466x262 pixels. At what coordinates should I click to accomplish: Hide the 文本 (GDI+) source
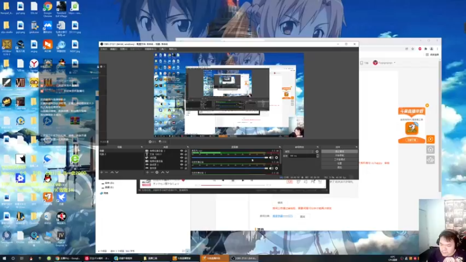tap(182, 154)
